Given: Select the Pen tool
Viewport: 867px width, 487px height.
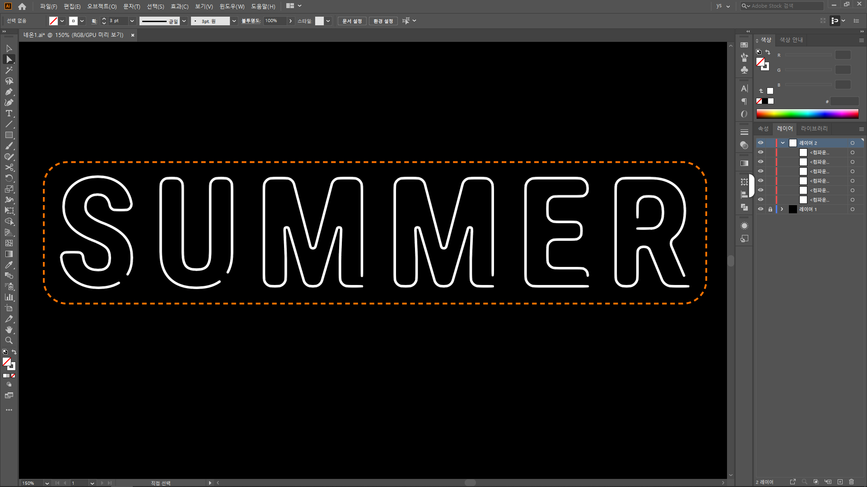Looking at the screenshot, I should coord(9,92).
